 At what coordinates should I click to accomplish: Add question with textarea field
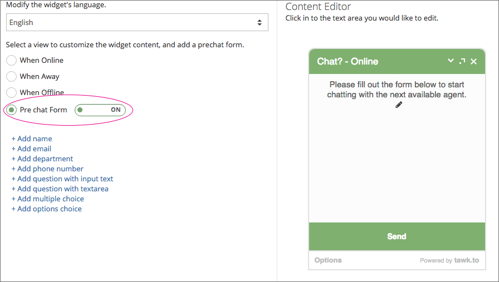coord(60,189)
